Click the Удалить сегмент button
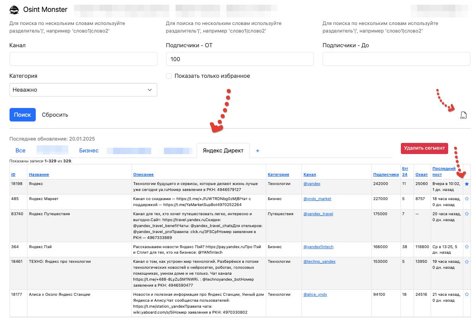The width and height of the screenshot is (472, 318). 424,148
